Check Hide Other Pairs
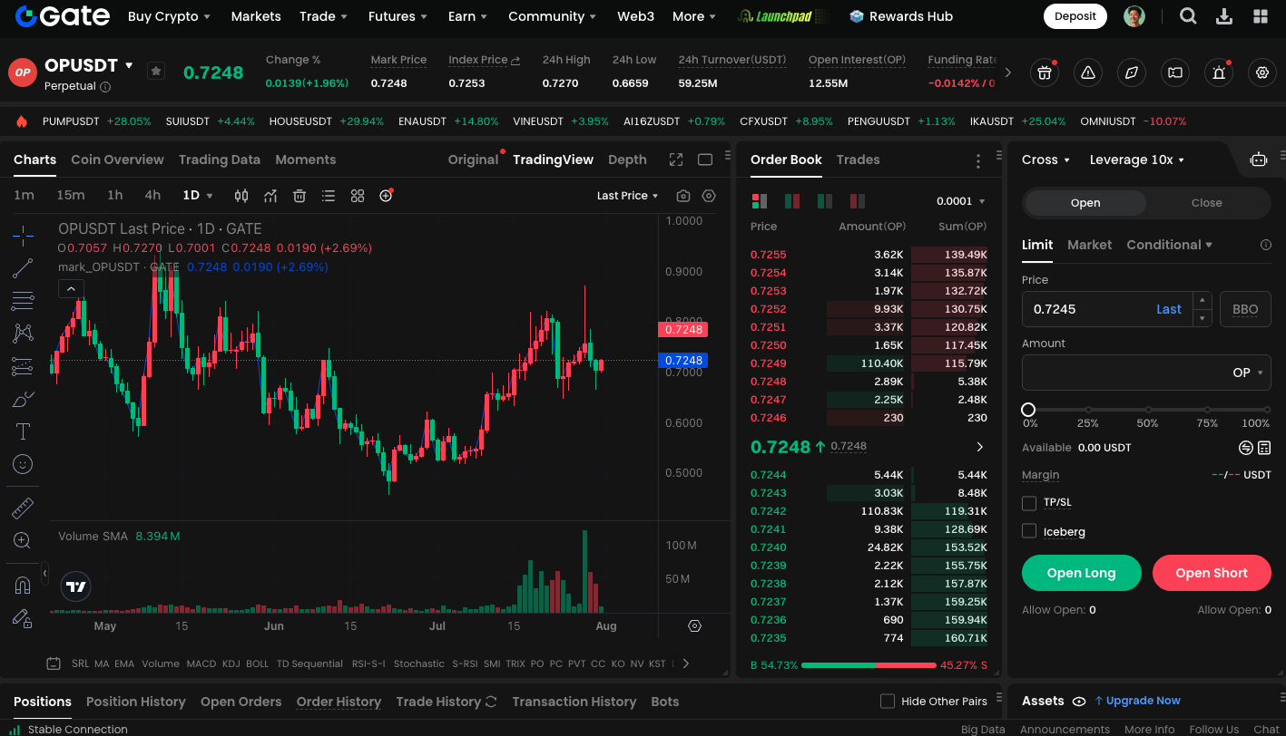1286x736 pixels. [888, 702]
